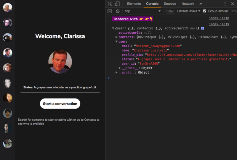Select the second contact avatar with glasses
Image resolution: width=237 pixels, height=160 pixels.
(8, 23)
